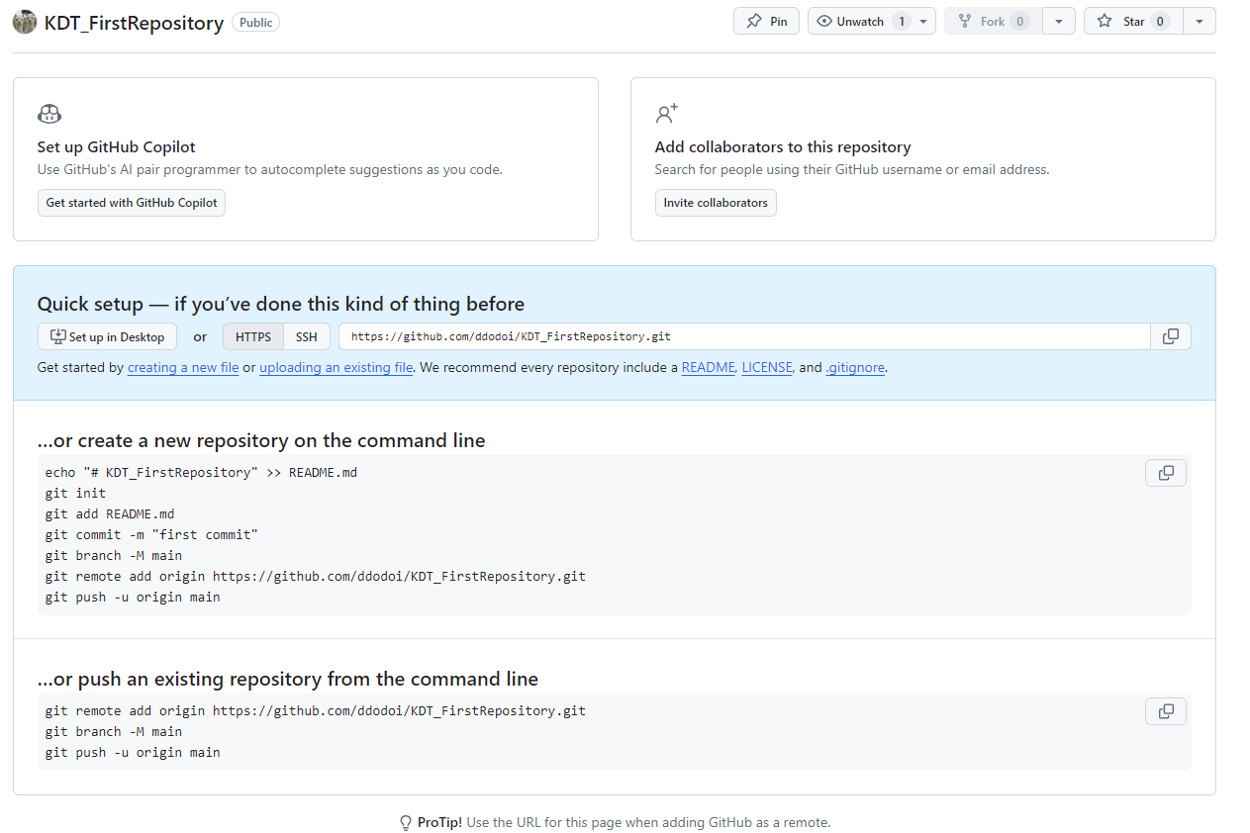Screen dimensions: 1250x833
Task: Click the repository owner avatar
Action: 25,22
